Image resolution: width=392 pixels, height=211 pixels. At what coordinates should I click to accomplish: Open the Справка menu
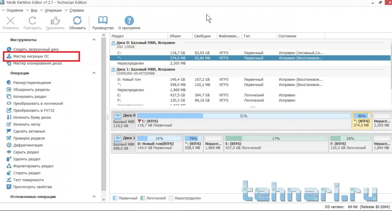[77, 10]
